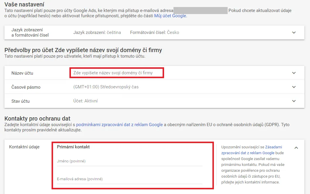Click the Časové pásmo row label
Viewport: 310px width, 194px height.
(x=26, y=87)
